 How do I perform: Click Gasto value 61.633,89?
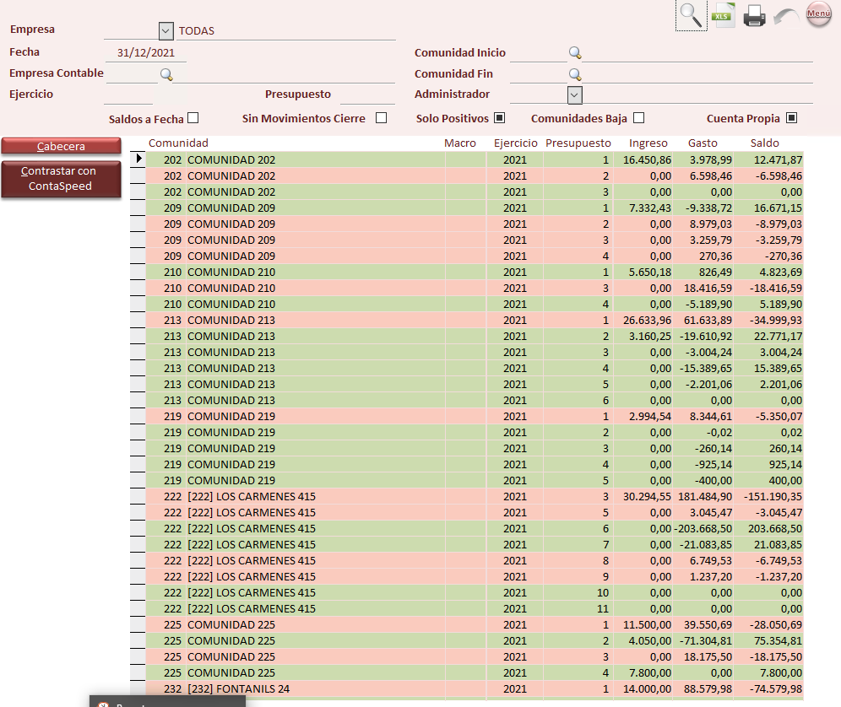pyautogui.click(x=708, y=320)
